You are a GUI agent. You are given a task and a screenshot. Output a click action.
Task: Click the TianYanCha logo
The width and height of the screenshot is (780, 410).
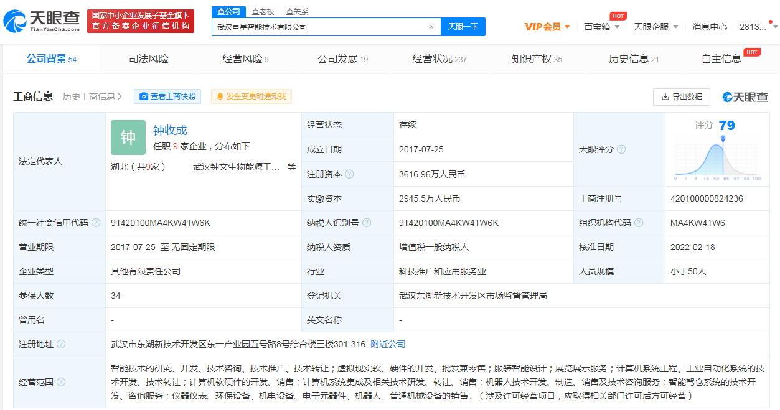click(42, 22)
